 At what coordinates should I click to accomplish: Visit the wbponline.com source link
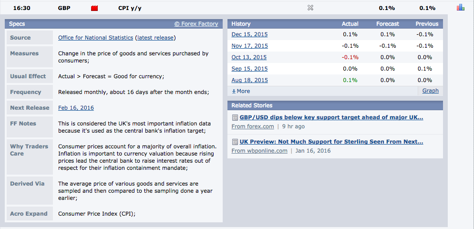259,151
